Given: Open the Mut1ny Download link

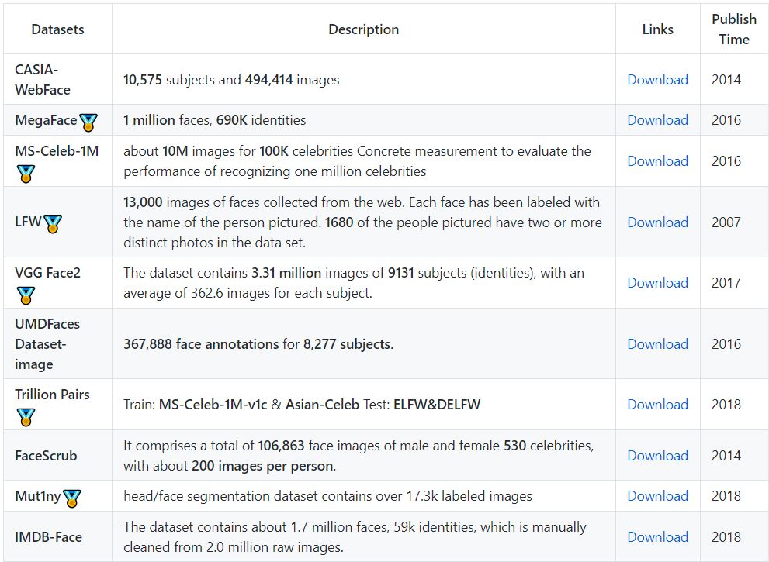Looking at the screenshot, I should (658, 496).
